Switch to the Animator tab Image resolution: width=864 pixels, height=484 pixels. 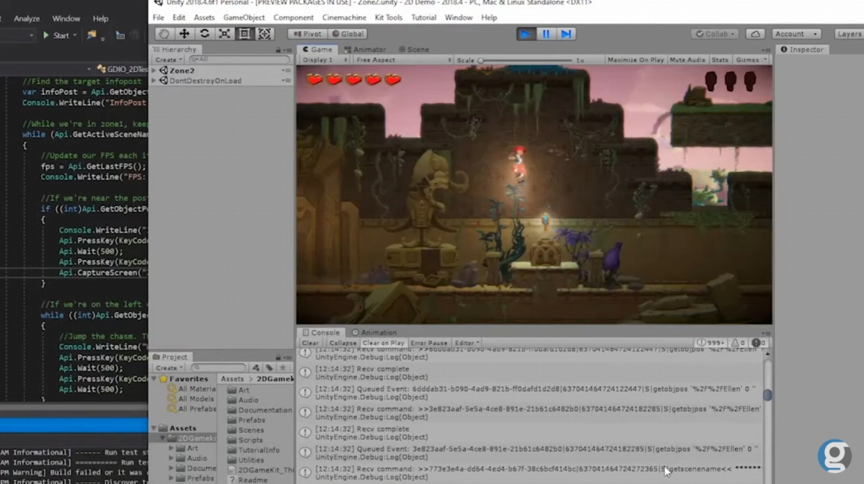tap(364, 49)
